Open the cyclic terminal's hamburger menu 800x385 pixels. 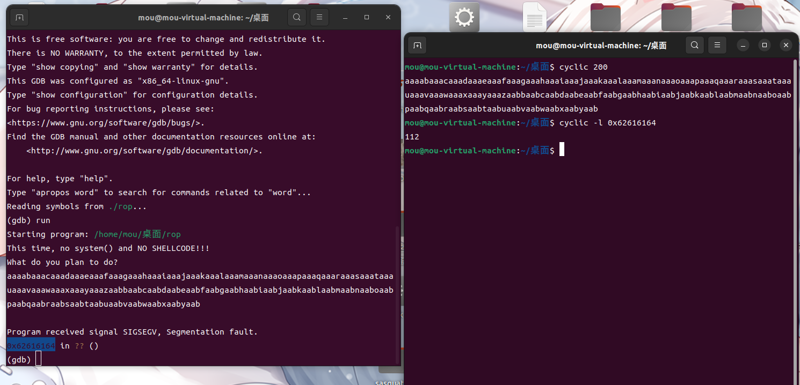717,45
